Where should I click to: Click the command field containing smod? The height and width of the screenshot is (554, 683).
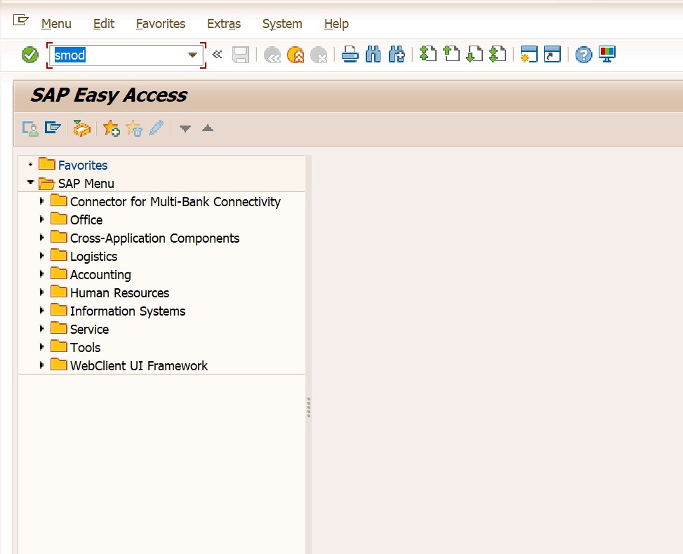pos(118,55)
